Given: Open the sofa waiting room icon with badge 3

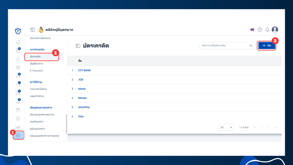Looking at the screenshot, I should [18, 76].
